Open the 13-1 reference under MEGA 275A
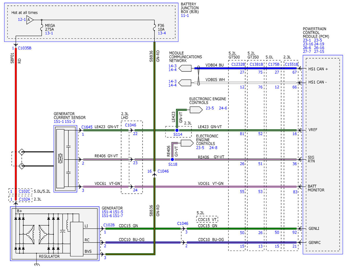 coord(49,34)
